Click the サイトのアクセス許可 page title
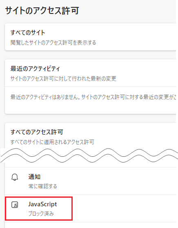 click(x=42, y=11)
